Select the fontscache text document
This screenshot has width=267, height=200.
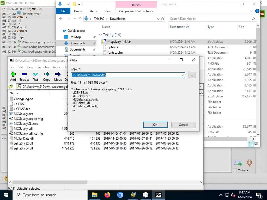point(115,53)
